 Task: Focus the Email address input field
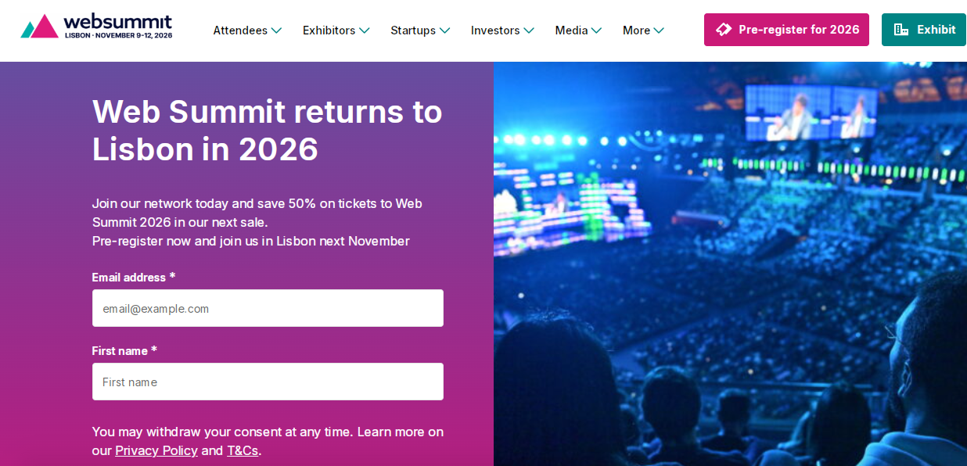(x=268, y=308)
